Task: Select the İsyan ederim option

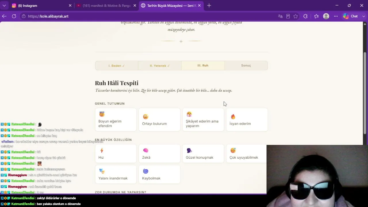Action: pos(247,120)
